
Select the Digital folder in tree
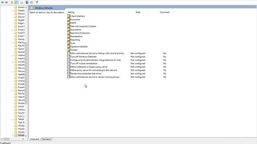click(x=21, y=20)
